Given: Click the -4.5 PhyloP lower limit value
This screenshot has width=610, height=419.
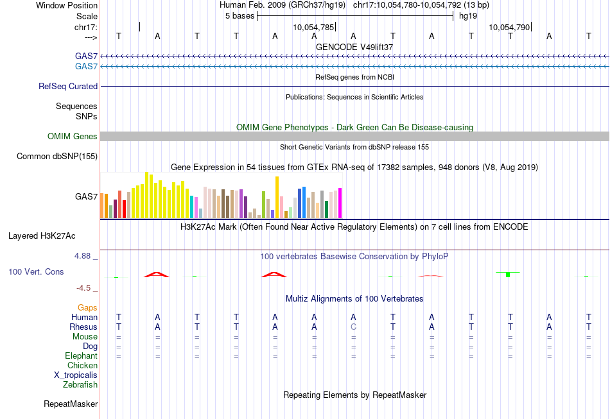Looking at the screenshot, I should point(83,288).
